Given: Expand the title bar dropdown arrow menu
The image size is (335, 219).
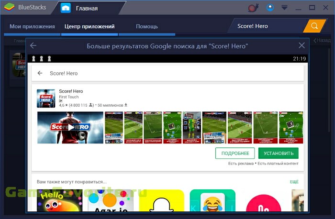Looking at the screenshot, I should pyautogui.click(x=284, y=8).
